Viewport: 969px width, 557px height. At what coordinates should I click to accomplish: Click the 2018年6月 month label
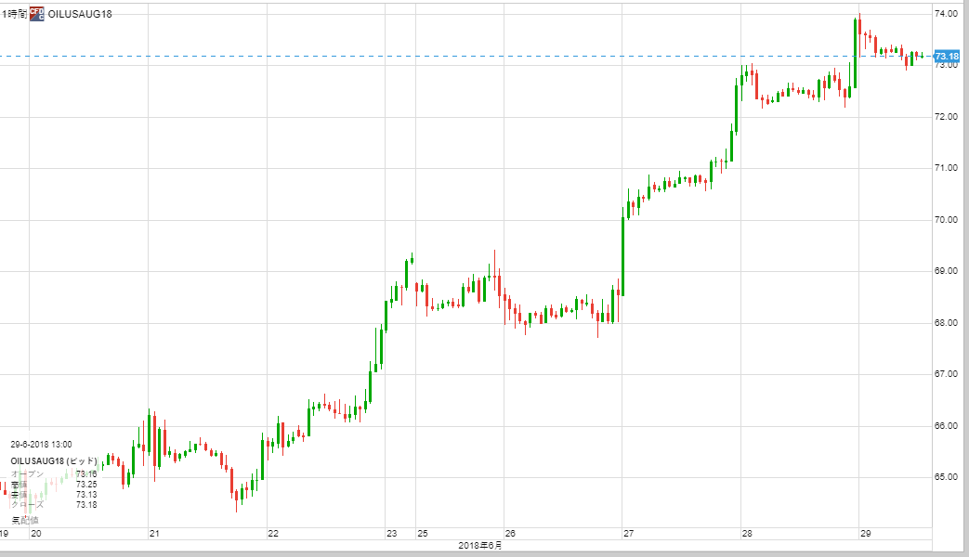[x=480, y=546]
